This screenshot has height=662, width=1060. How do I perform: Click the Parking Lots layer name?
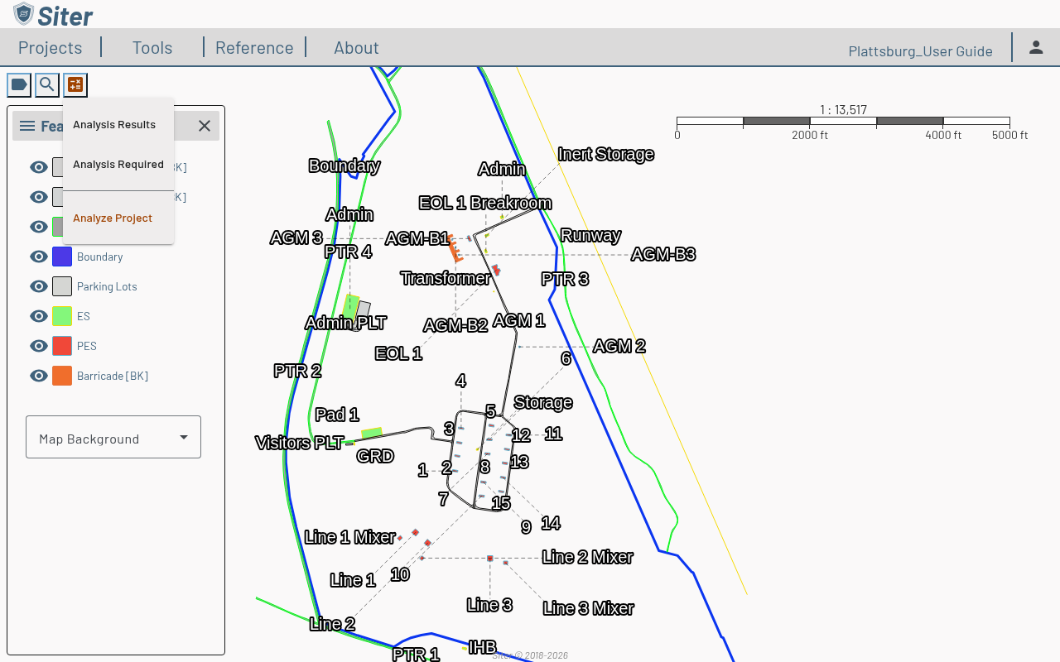tap(107, 286)
